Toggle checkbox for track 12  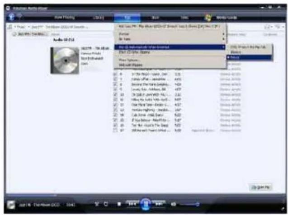click(x=115, y=105)
